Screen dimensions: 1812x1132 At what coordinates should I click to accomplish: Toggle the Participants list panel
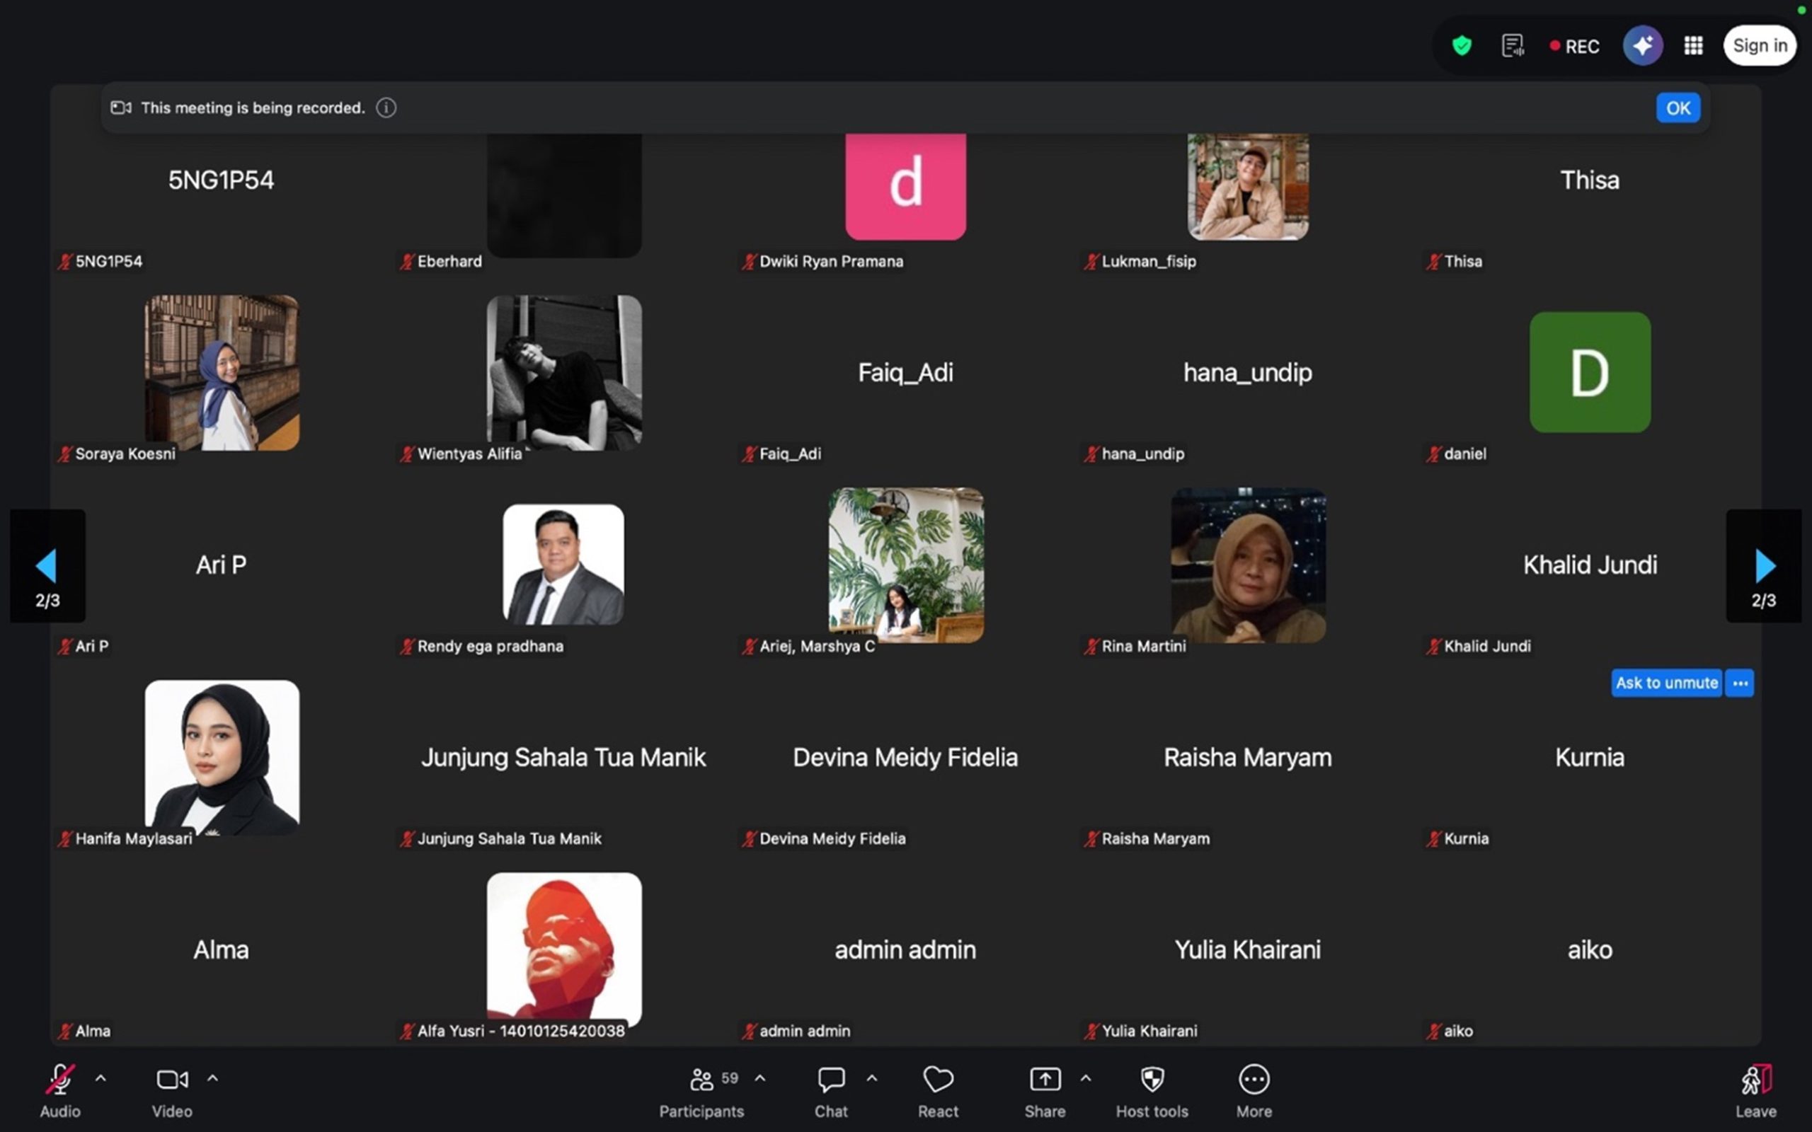click(701, 1090)
